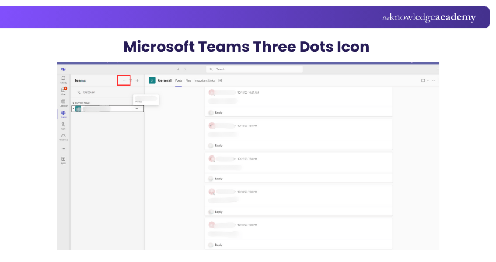Click the 10/30/23 7:40 PM timestamp

tap(247, 192)
